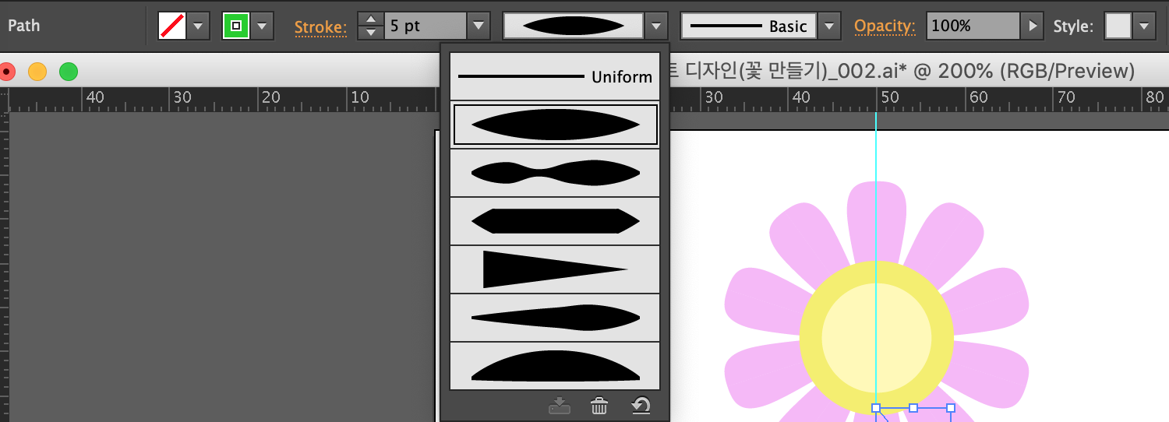This screenshot has height=422, width=1169.
Task: Open the brush definition dropdown arrow
Action: (829, 26)
